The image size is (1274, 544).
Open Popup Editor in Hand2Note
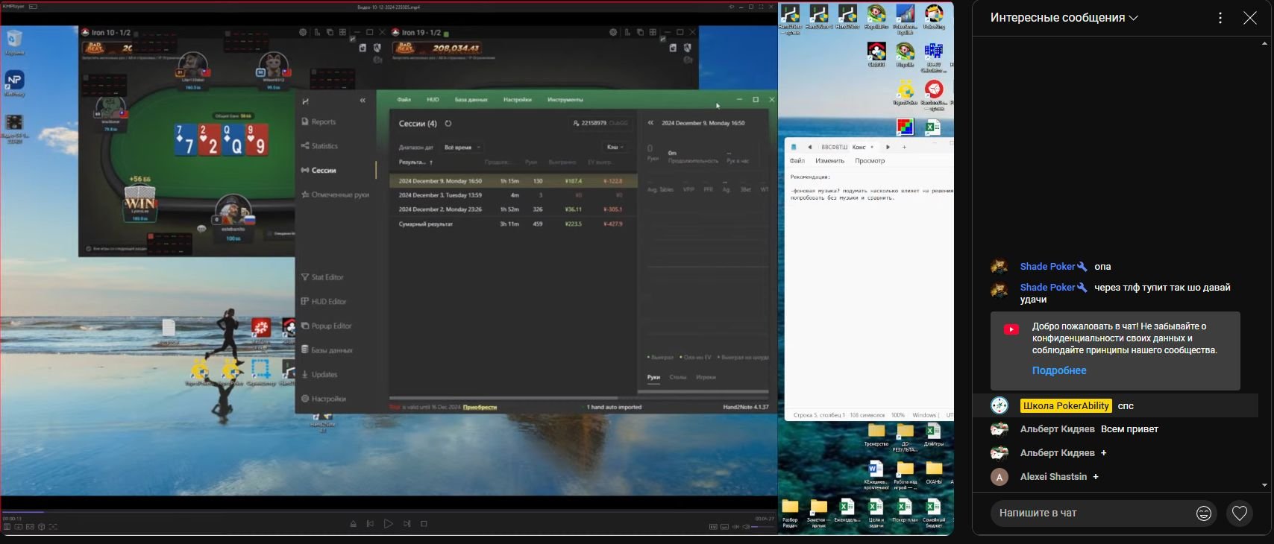tap(326, 326)
